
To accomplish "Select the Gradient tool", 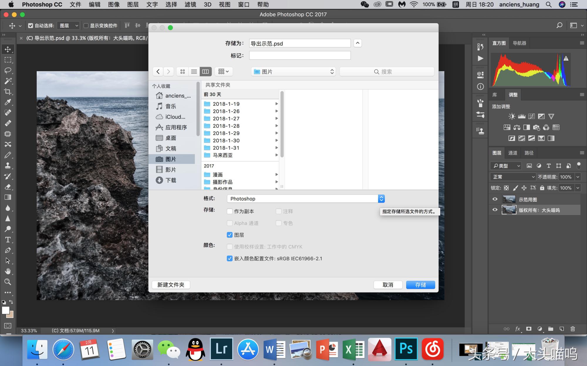I will click(8, 197).
